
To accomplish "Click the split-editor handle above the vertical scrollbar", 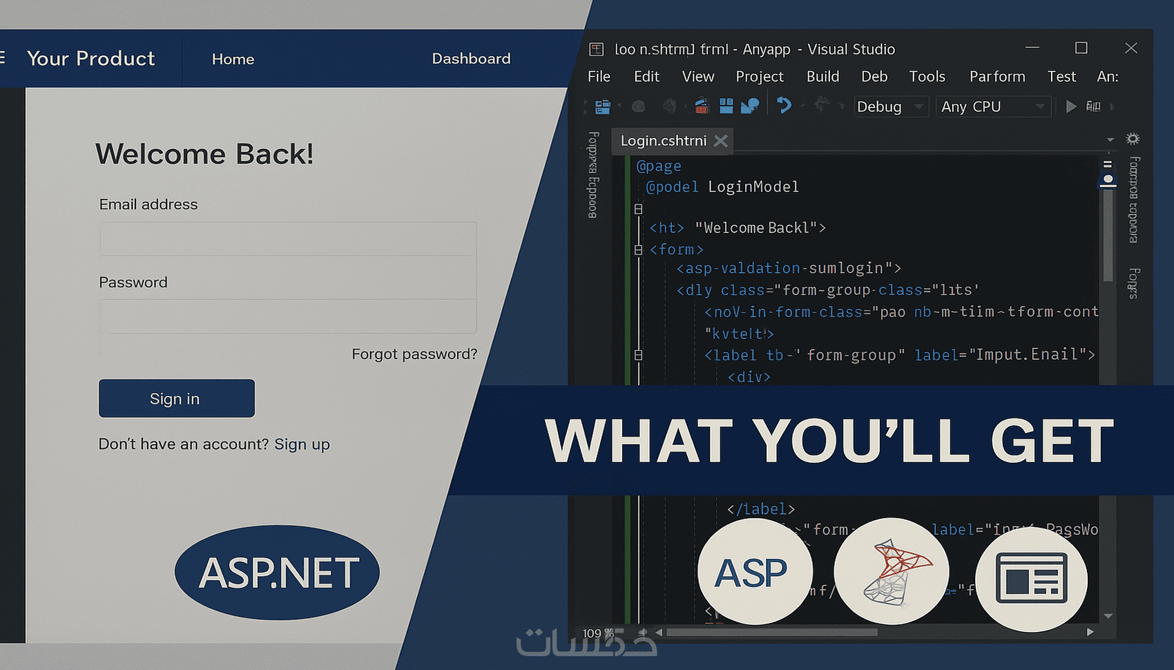I will click(x=1108, y=164).
